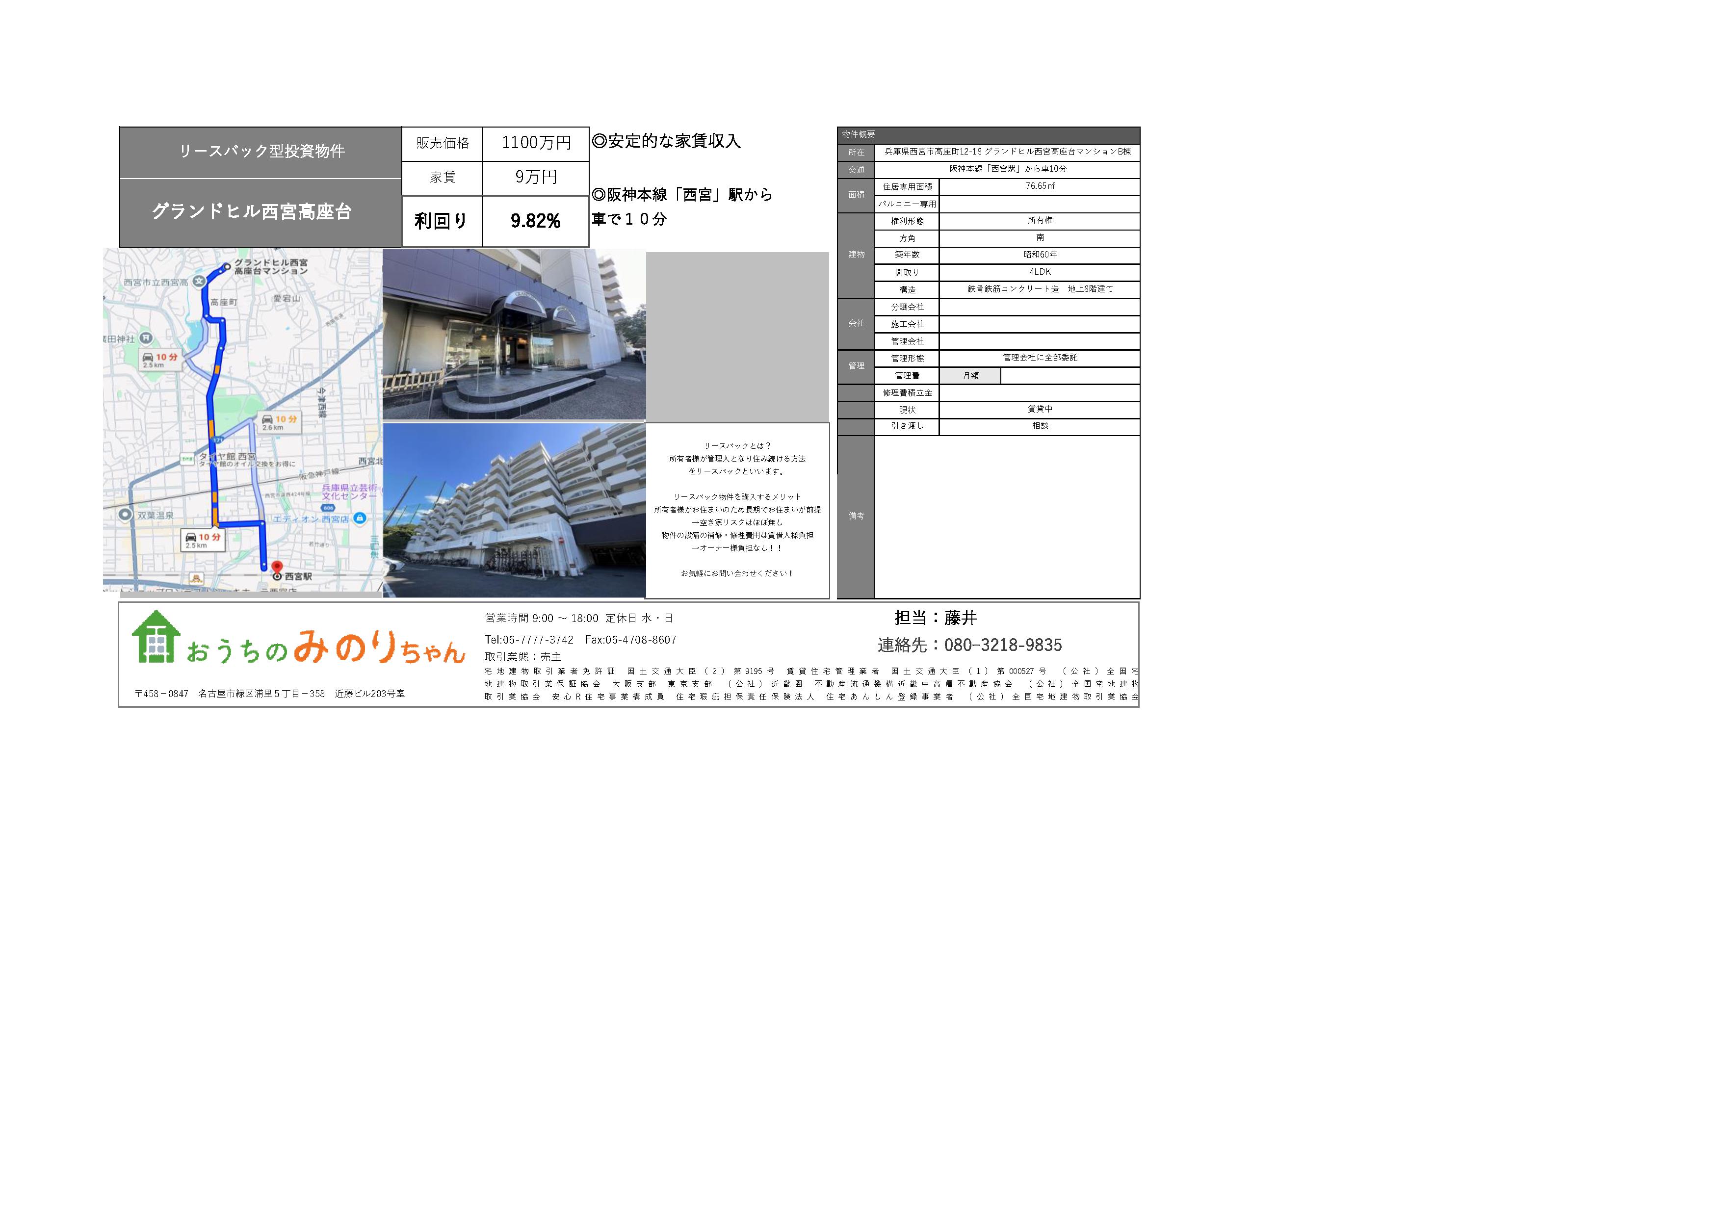Click the route start circle at グランドヒル西宮高座台マンション
The width and height of the screenshot is (1721, 1217).
[x=227, y=266]
